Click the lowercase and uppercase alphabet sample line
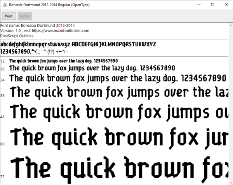The width and height of the screenshot is (233, 185). click(x=78, y=44)
